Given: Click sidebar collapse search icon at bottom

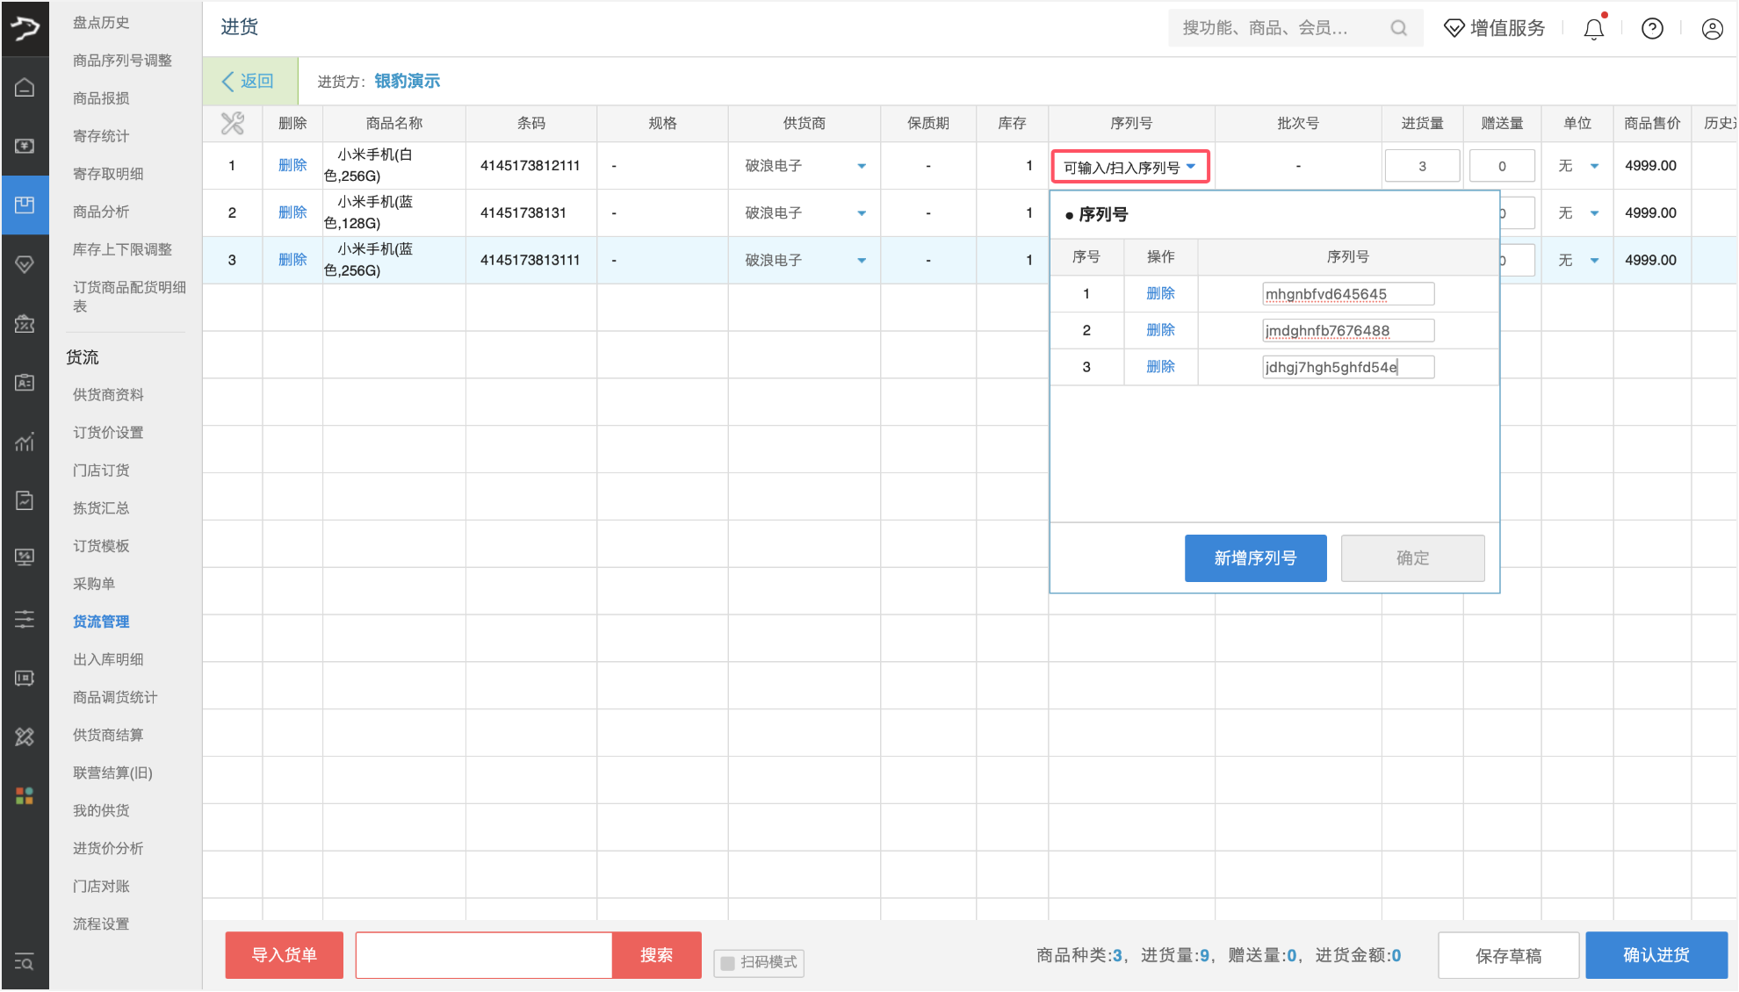Looking at the screenshot, I should tap(25, 962).
